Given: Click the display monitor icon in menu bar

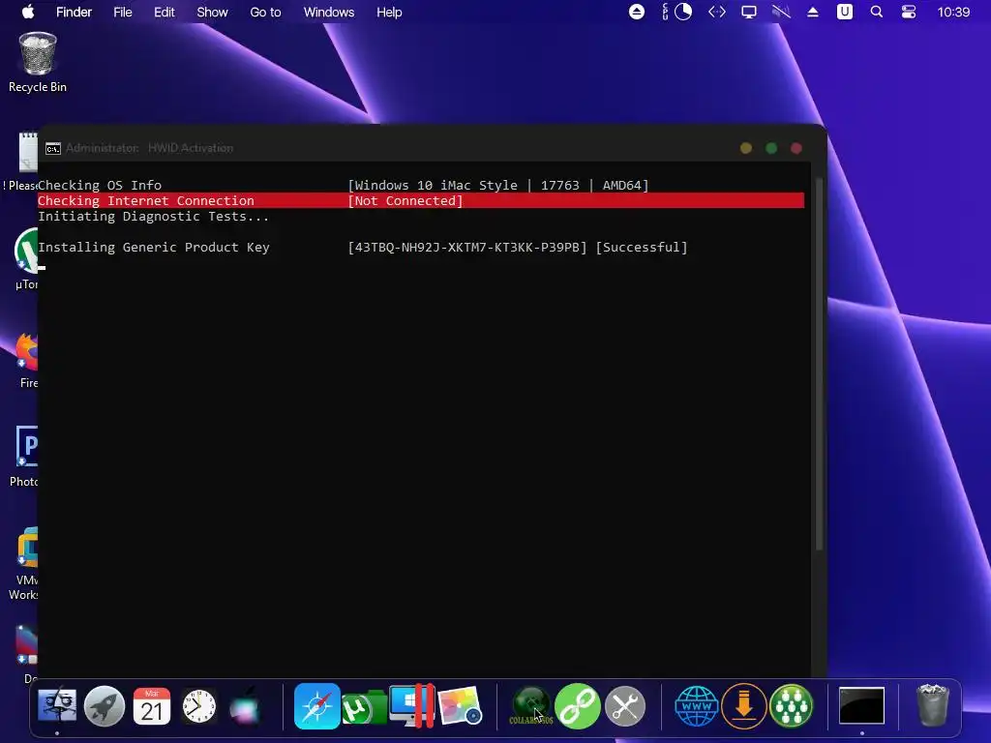Looking at the screenshot, I should [749, 12].
